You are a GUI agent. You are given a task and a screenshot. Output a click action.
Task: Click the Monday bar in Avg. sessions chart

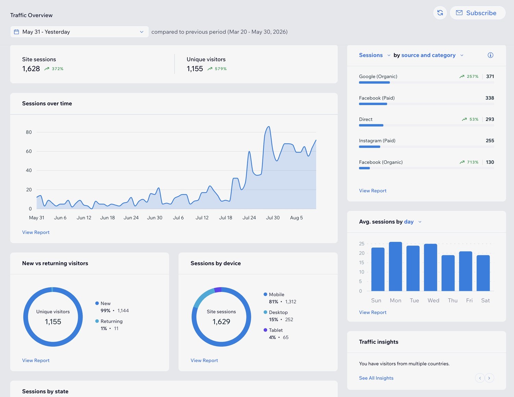click(395, 266)
